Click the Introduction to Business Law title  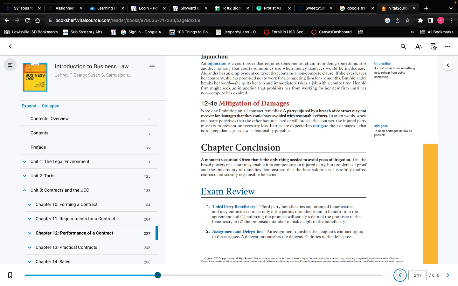click(92, 66)
